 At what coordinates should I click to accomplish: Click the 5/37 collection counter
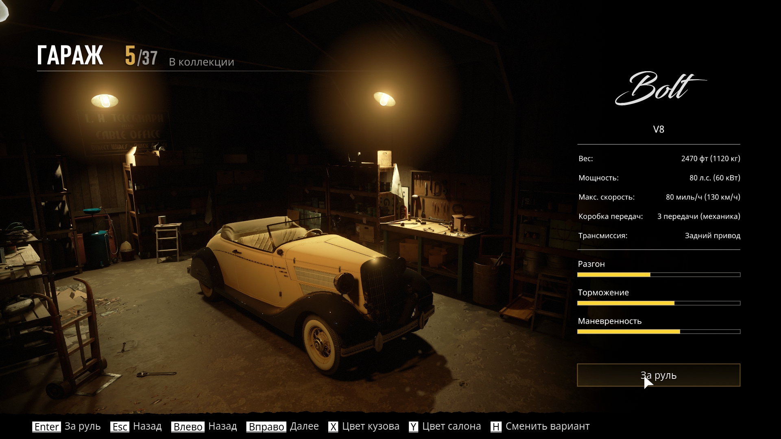pyautogui.click(x=141, y=56)
